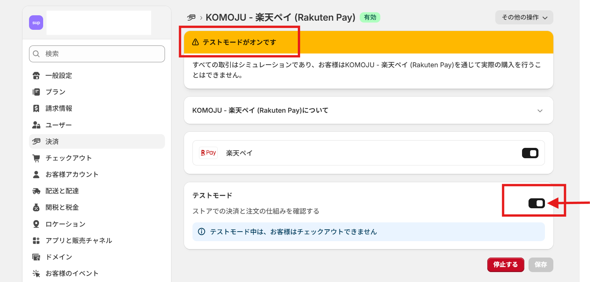Click inside the 検索 search field
This screenshot has height=282, width=590.
[97, 54]
